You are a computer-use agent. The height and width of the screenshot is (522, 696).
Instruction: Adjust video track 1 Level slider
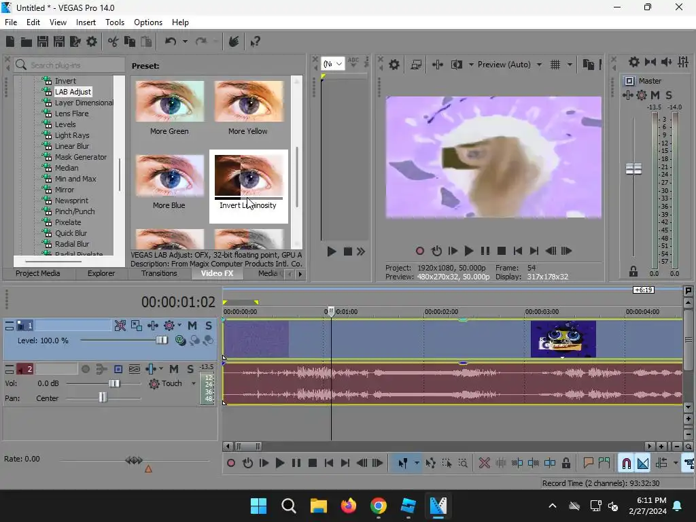(162, 341)
